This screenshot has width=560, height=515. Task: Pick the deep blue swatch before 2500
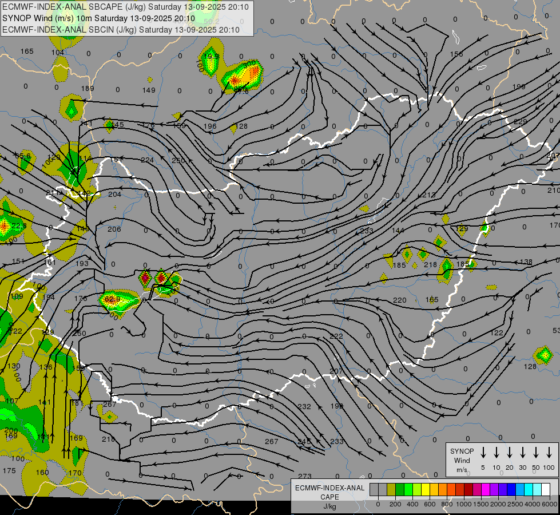pos(511,490)
